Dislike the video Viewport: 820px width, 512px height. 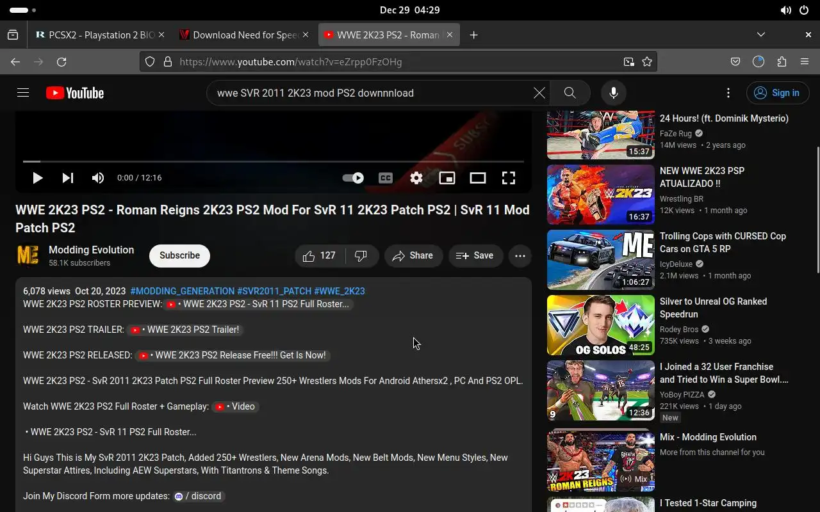point(361,255)
